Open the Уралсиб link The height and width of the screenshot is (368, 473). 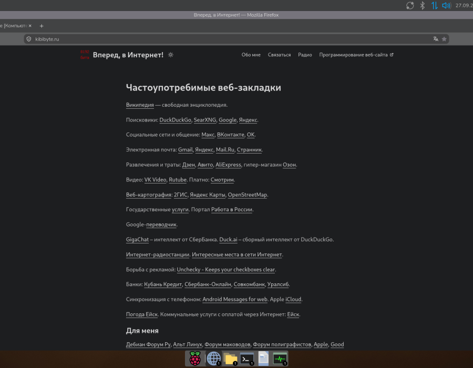click(278, 285)
